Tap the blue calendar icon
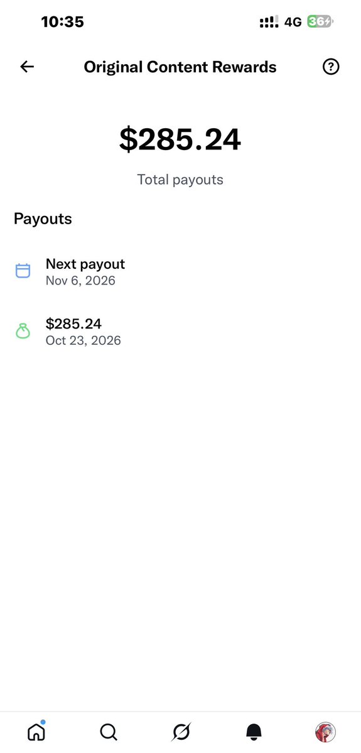Viewport: 361px width, 753px height. coord(23,271)
